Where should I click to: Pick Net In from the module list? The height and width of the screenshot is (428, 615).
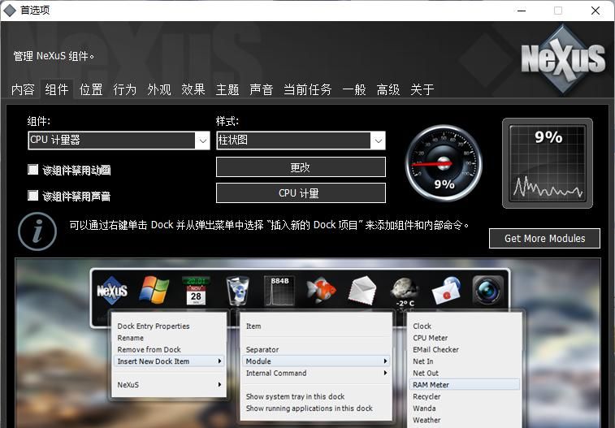coord(422,361)
